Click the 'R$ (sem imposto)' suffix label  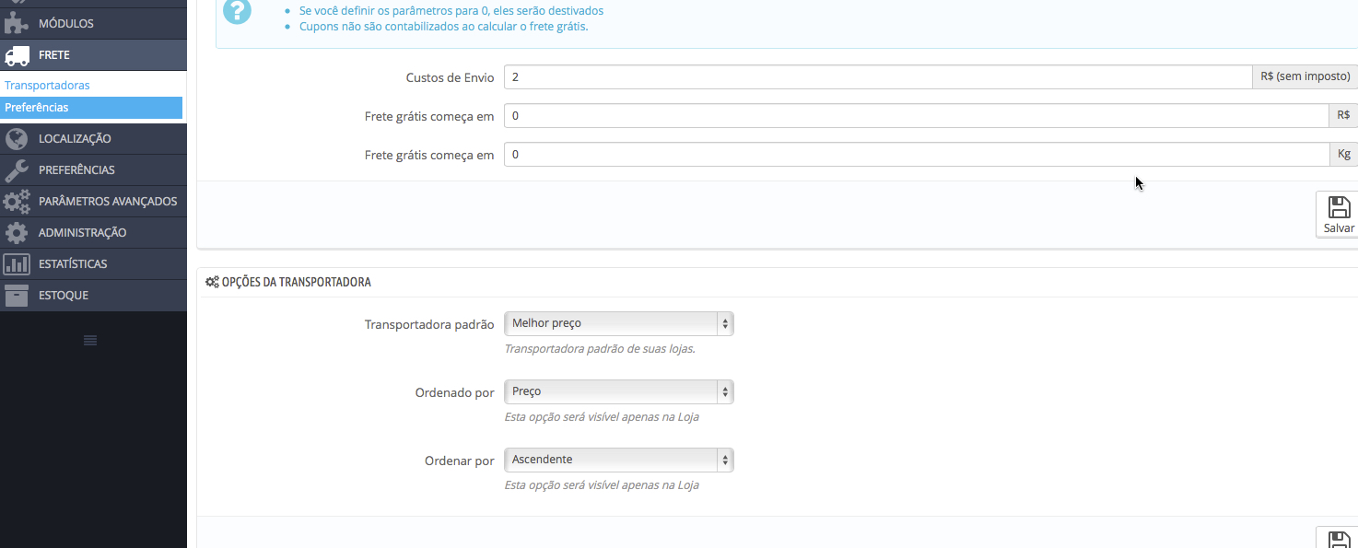1305,77
